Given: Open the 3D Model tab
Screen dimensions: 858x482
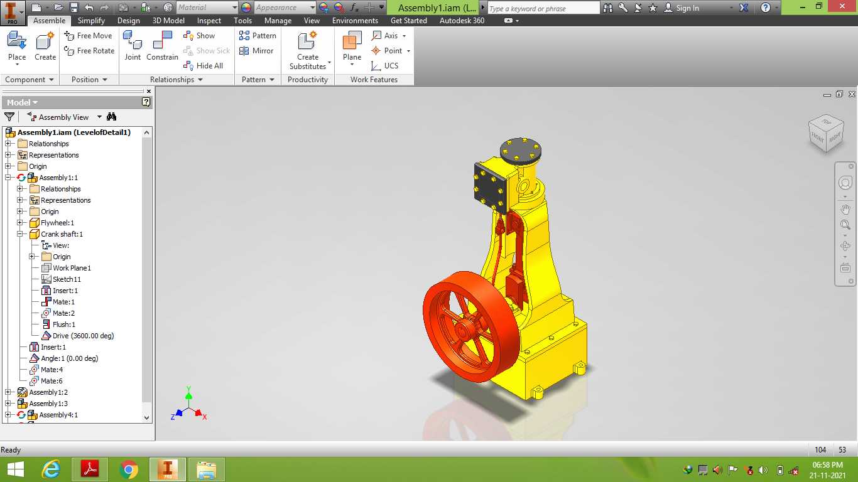Looking at the screenshot, I should (168, 21).
